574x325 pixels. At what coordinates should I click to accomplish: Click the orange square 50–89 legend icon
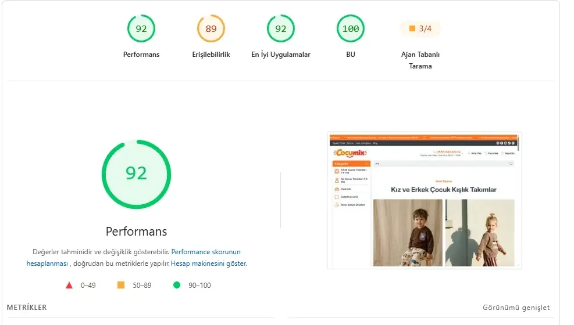click(121, 285)
